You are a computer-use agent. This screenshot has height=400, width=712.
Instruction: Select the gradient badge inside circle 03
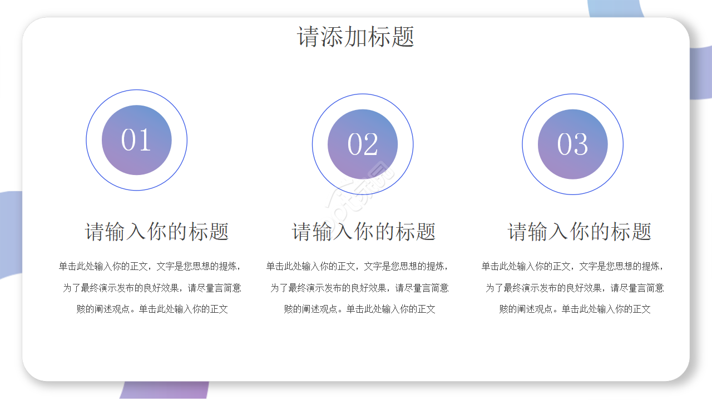(572, 144)
